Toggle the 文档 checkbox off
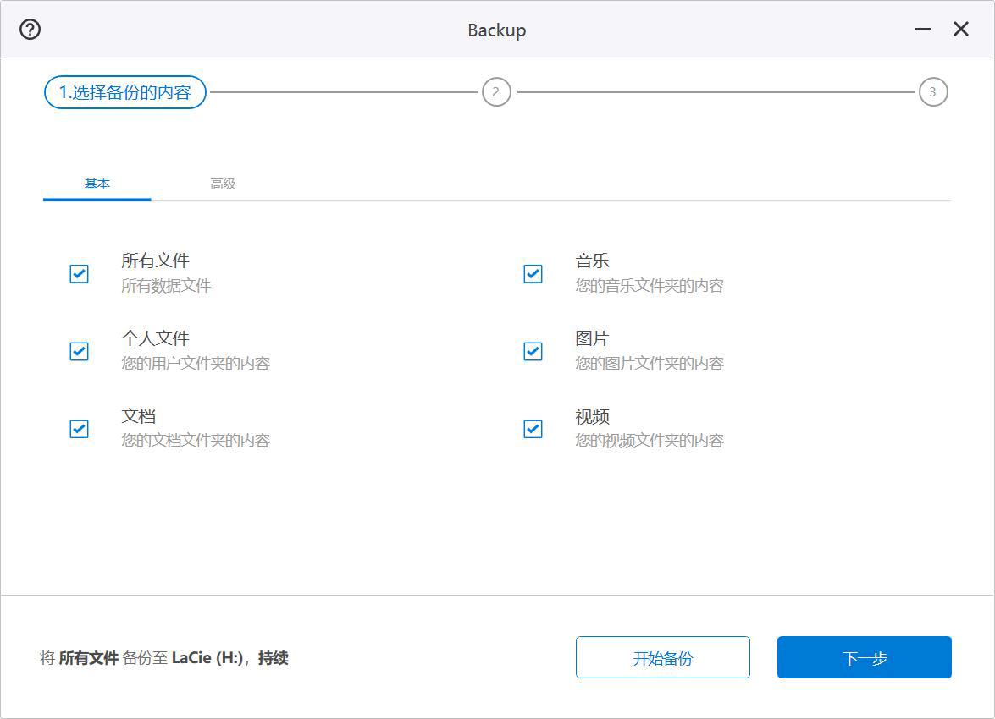The height and width of the screenshot is (719, 995). [79, 429]
